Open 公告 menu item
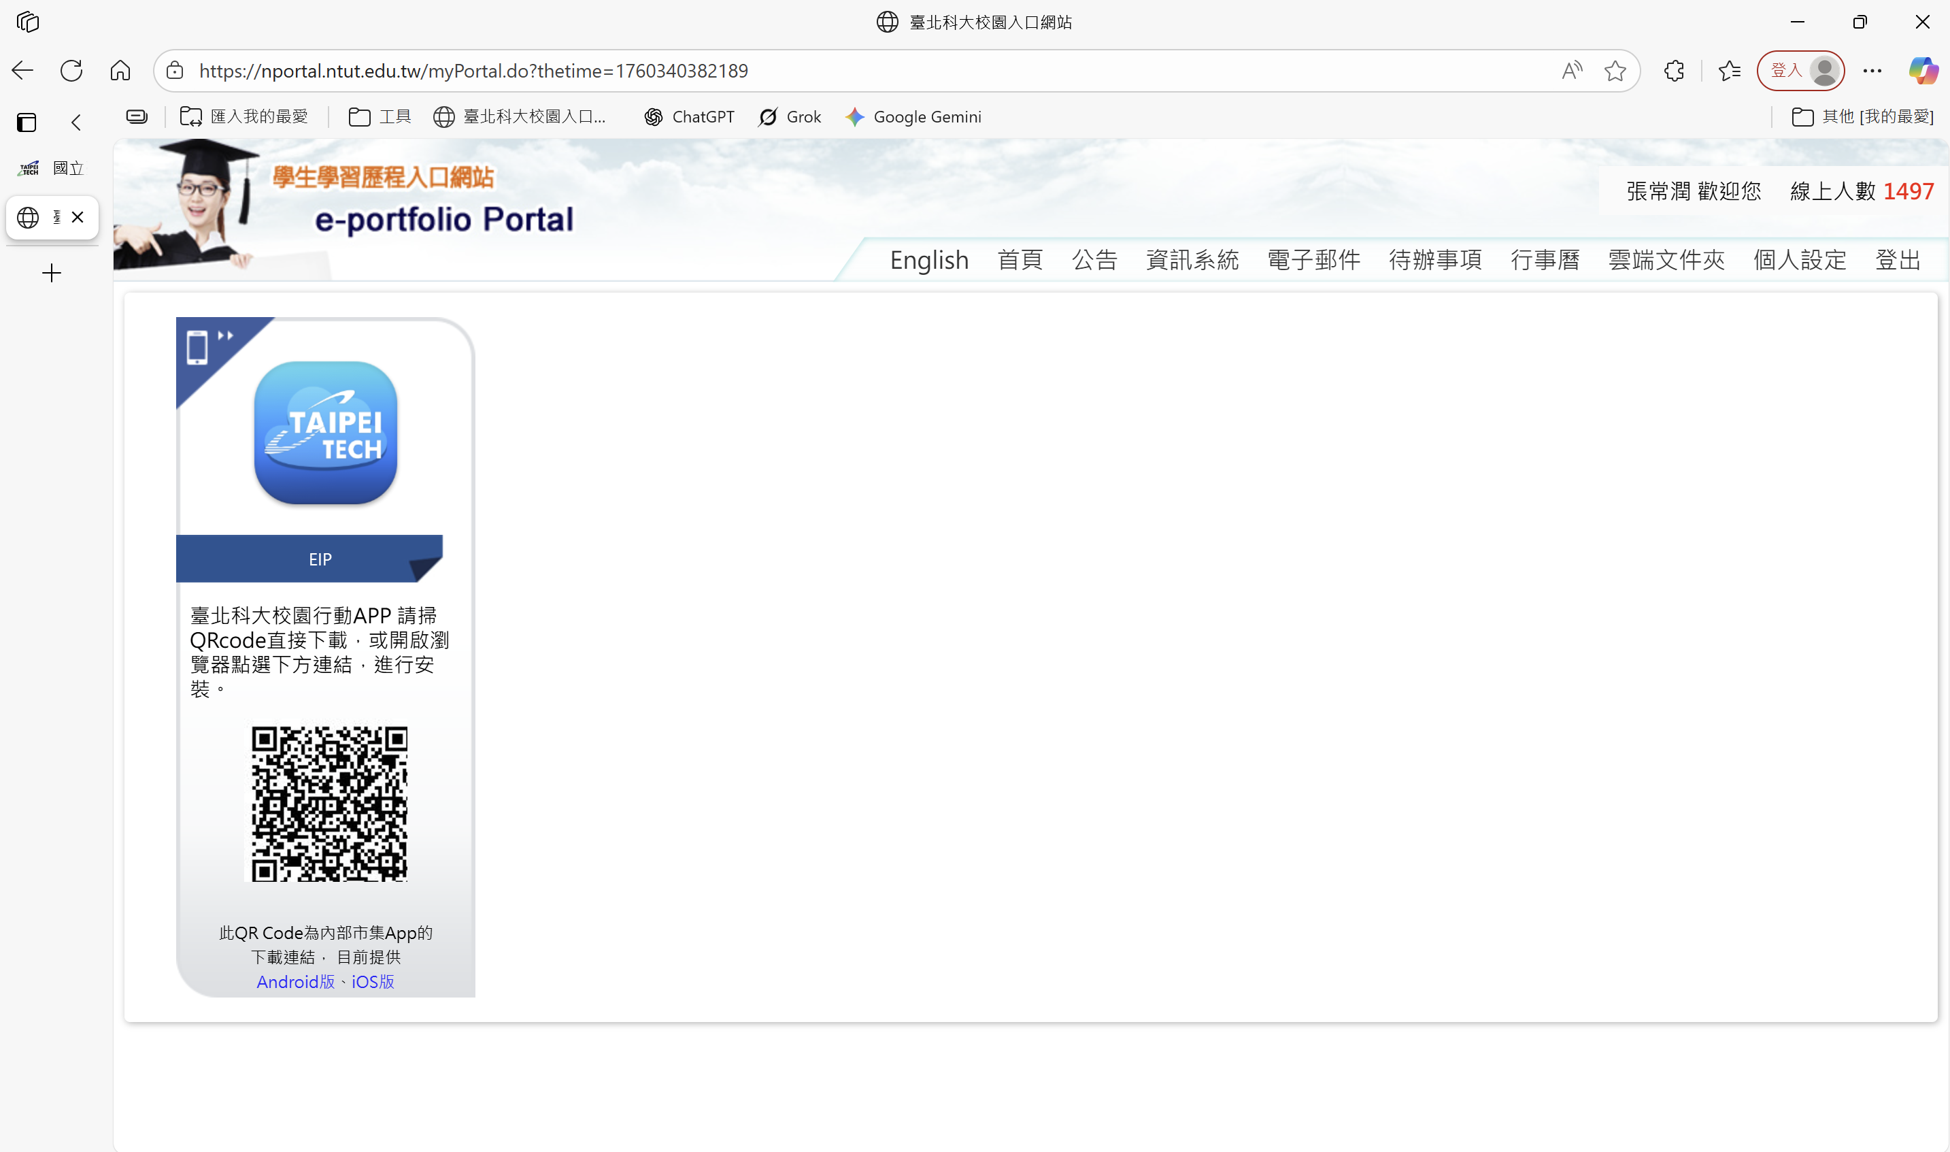 coord(1094,259)
